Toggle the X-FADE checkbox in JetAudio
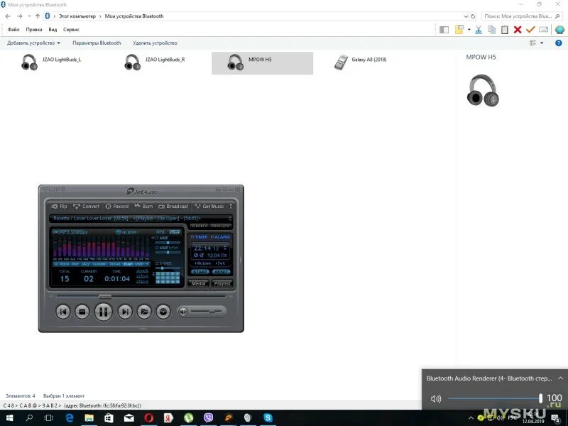This screenshot has height=426, width=568. click(157, 263)
